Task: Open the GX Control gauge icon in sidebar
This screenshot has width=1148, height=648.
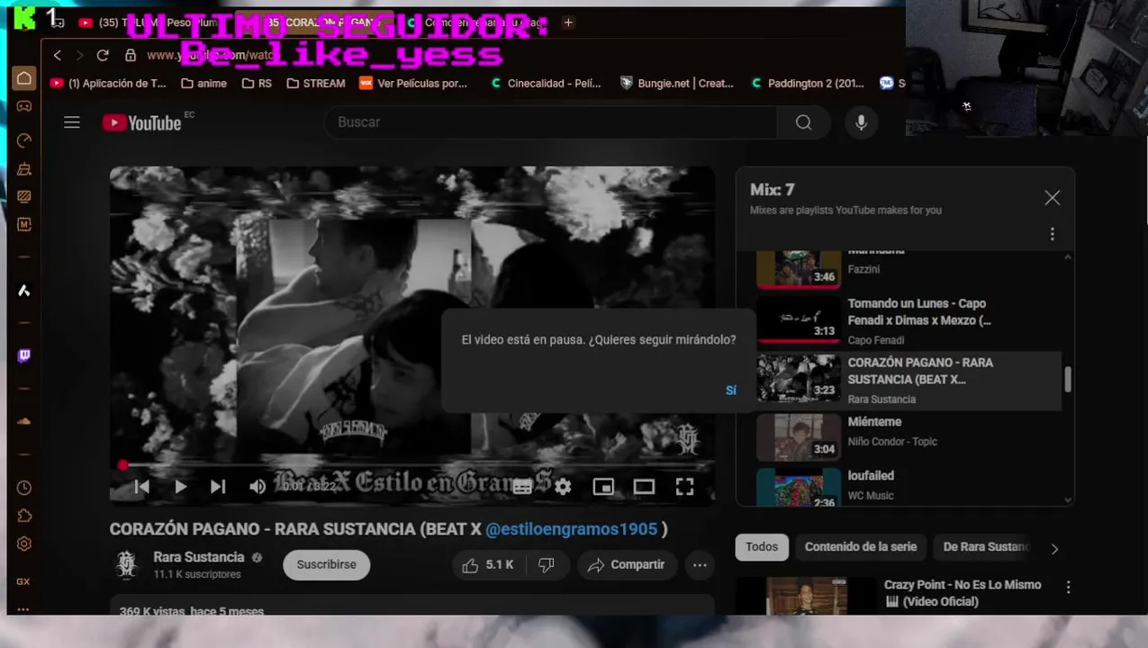Action: (x=24, y=140)
